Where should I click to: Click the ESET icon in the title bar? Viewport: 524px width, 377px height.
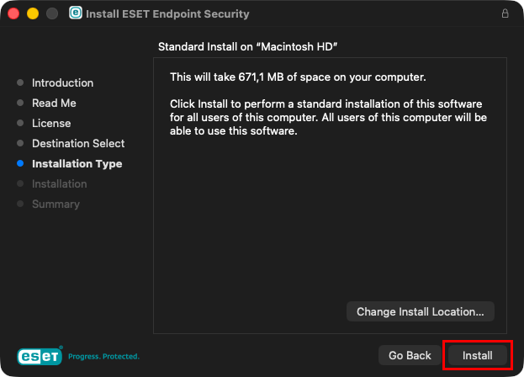(x=76, y=14)
